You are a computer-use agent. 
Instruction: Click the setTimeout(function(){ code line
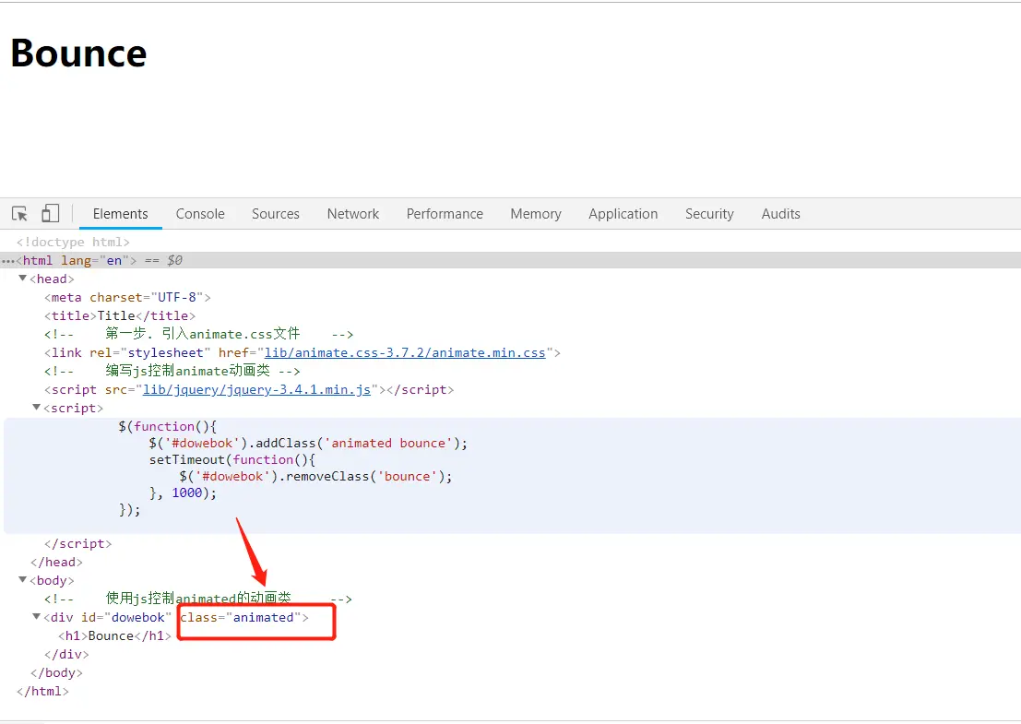(x=232, y=459)
